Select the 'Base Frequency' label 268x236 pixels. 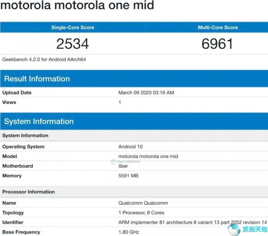[x=21, y=232]
